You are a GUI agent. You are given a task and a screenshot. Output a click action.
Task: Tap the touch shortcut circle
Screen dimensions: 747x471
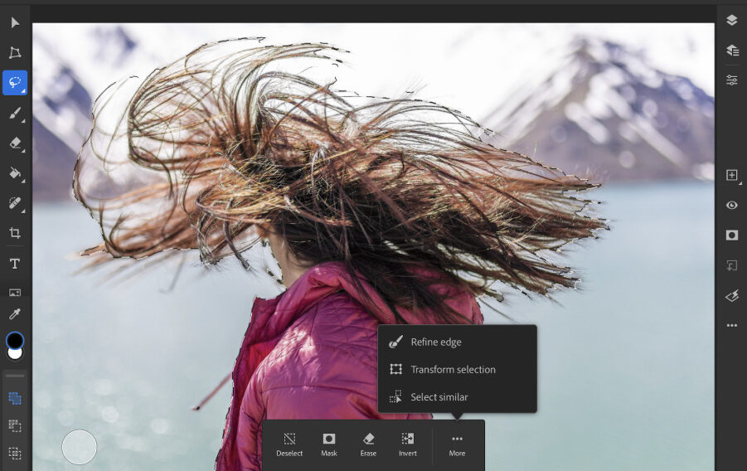coord(79,447)
